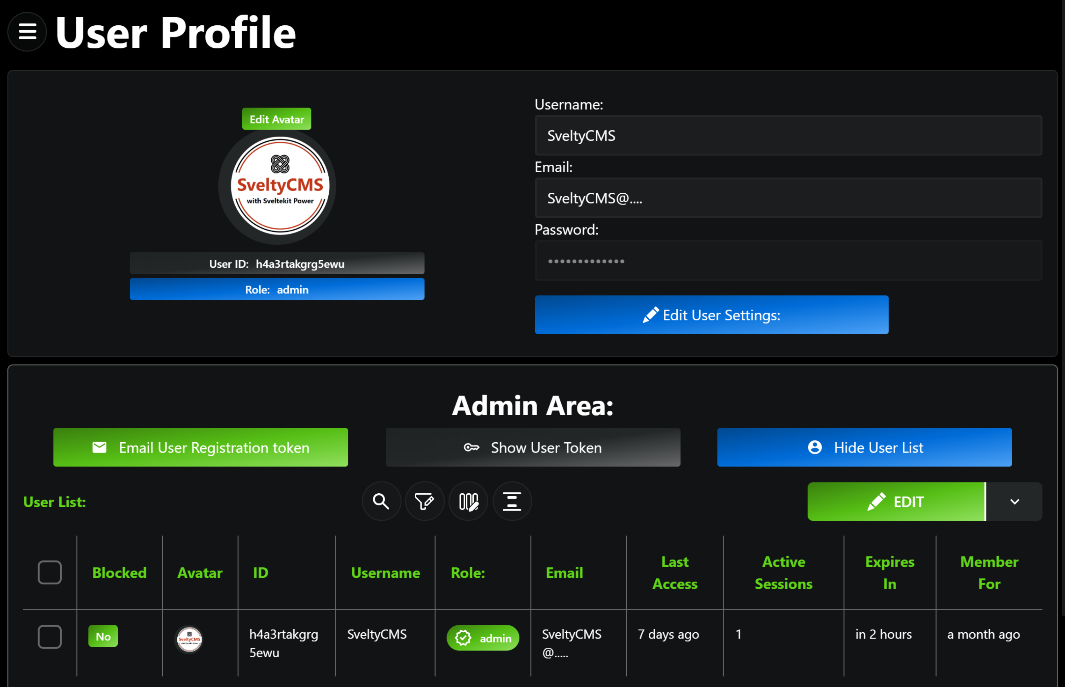This screenshot has height=687, width=1065.
Task: Open the hamburger navigation menu
Action: pos(27,31)
